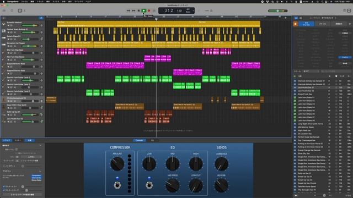The height and width of the screenshot is (198, 353).
Task: Toggle the EQ on/off switch
Action: tap(149, 185)
